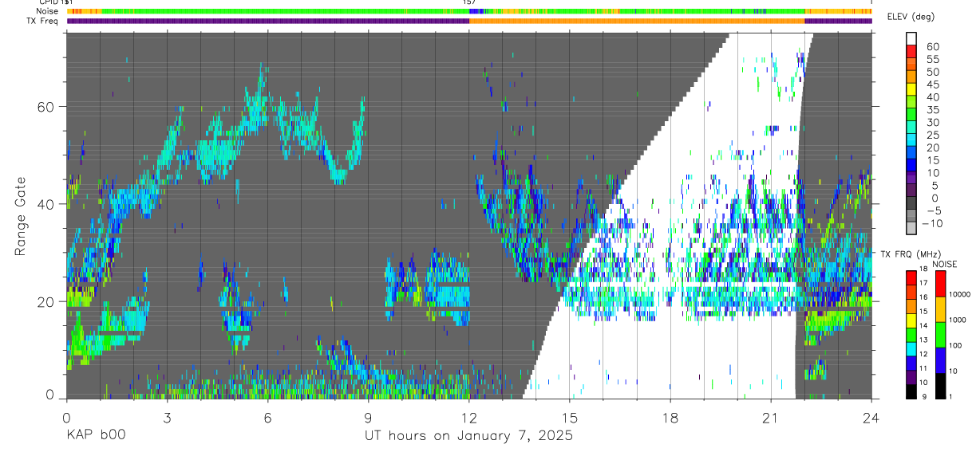Click the red swatch in TX FRQ legend
The height and width of the screenshot is (452, 980).
tap(911, 277)
